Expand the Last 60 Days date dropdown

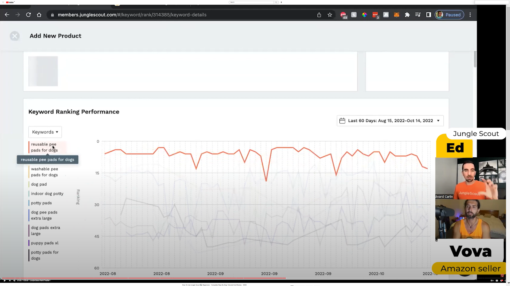[x=390, y=121]
